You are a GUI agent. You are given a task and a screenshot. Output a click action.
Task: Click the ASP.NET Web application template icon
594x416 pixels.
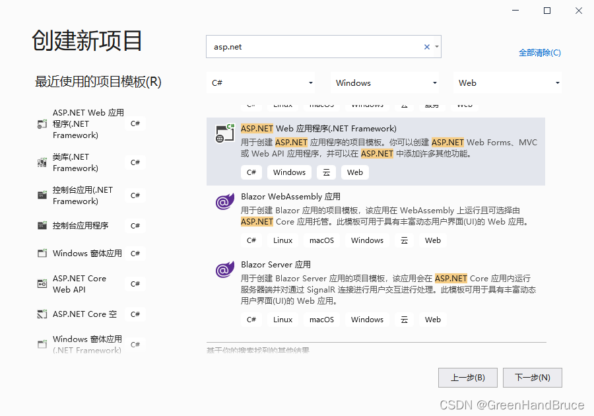(224, 133)
